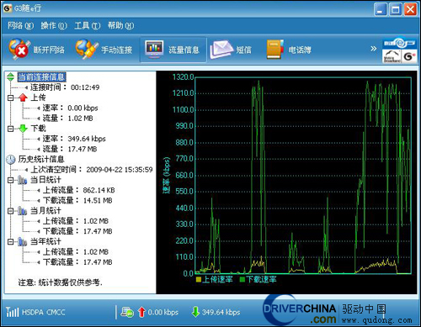Open the 操作(O) menu

tap(54, 25)
